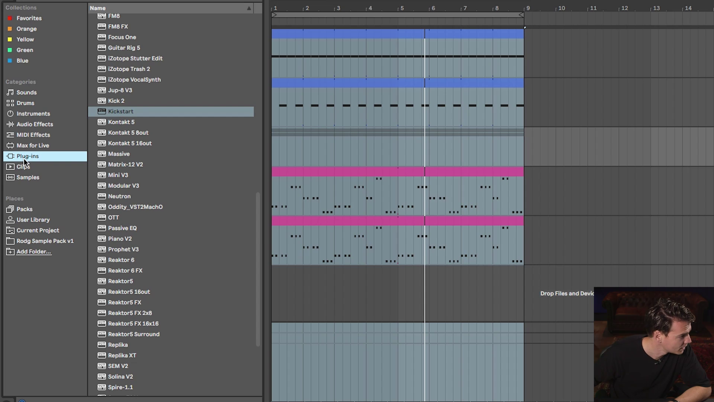Select the MIDI Effects icon

[10, 135]
